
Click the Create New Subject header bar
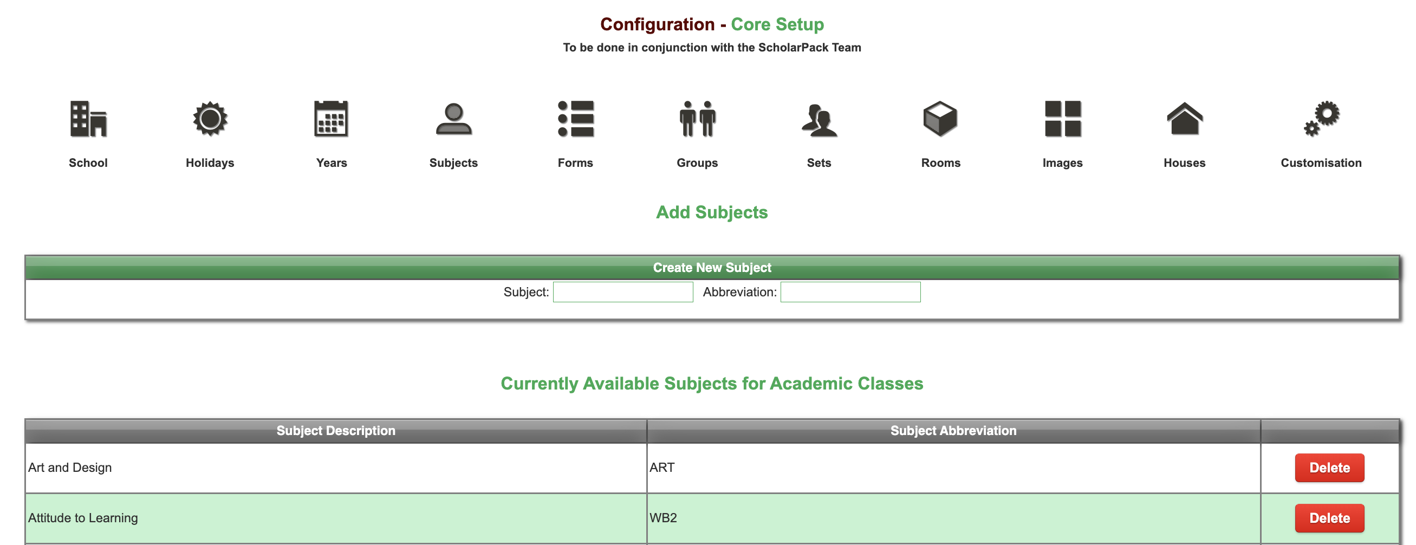click(712, 267)
